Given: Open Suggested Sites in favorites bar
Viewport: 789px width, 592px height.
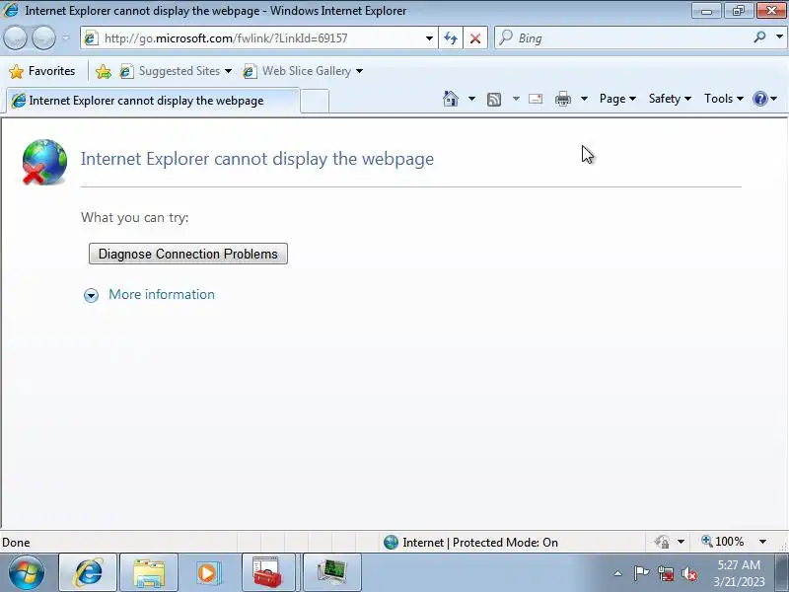Looking at the screenshot, I should [x=176, y=71].
